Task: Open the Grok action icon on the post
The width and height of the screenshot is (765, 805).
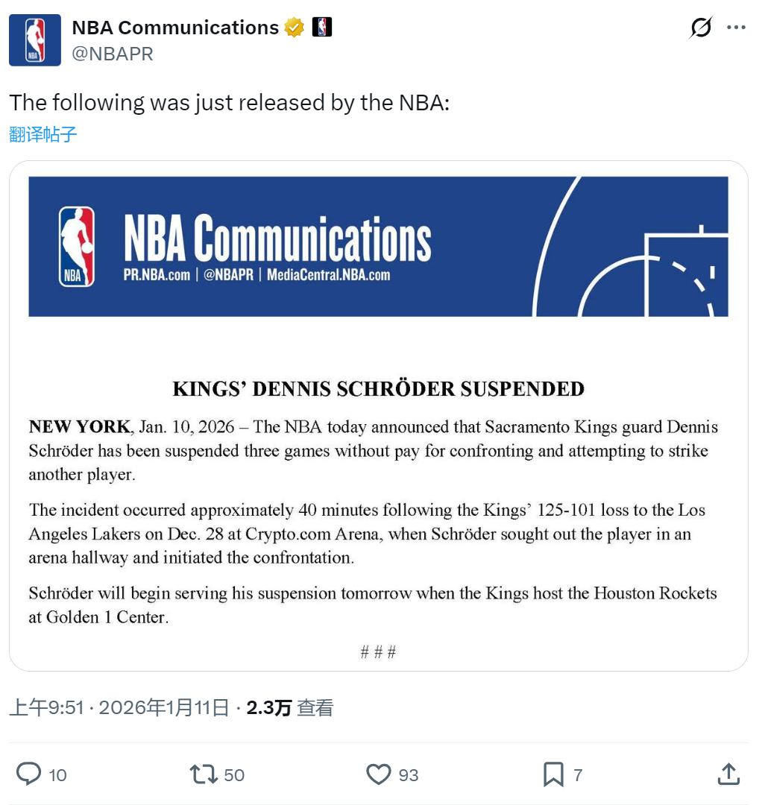Action: (x=701, y=28)
